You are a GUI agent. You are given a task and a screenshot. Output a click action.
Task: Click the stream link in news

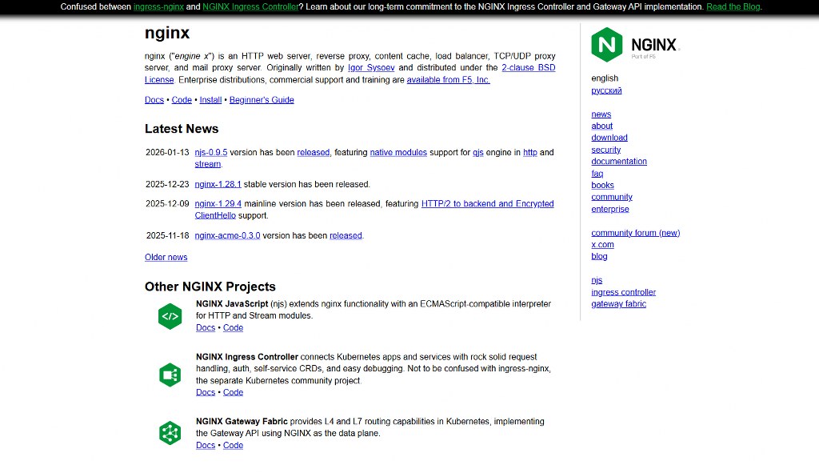coord(208,164)
